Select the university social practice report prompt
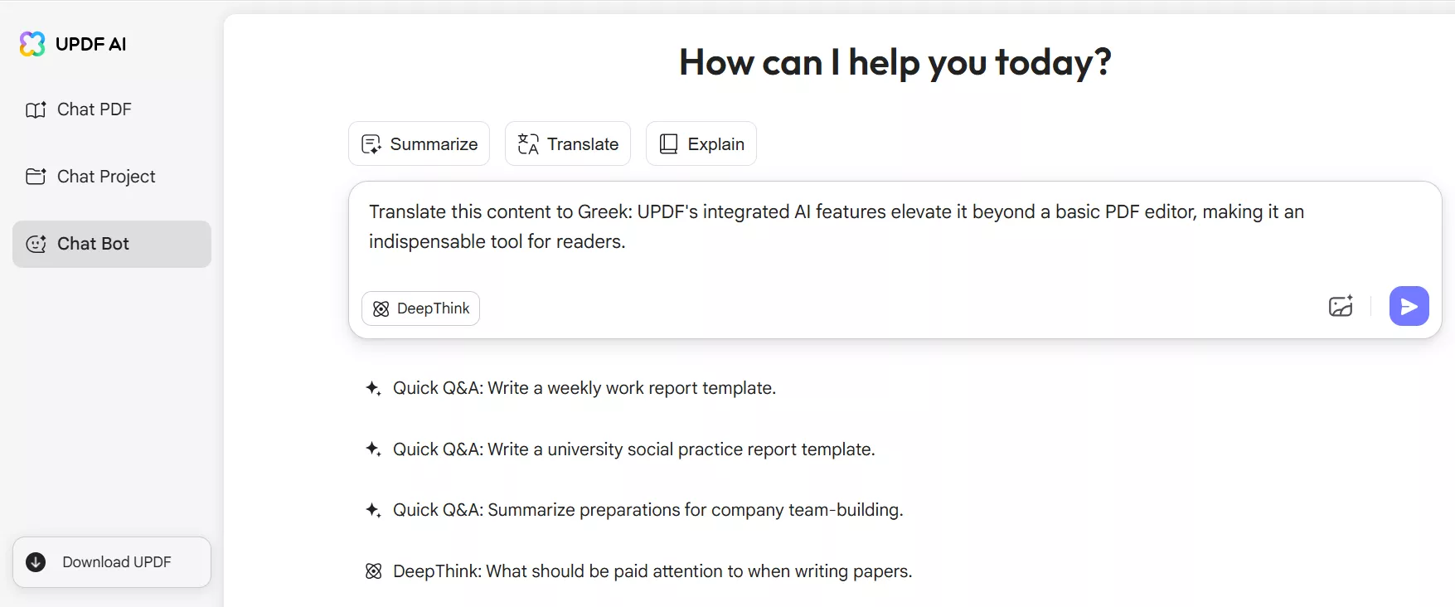The image size is (1455, 607). click(633, 449)
